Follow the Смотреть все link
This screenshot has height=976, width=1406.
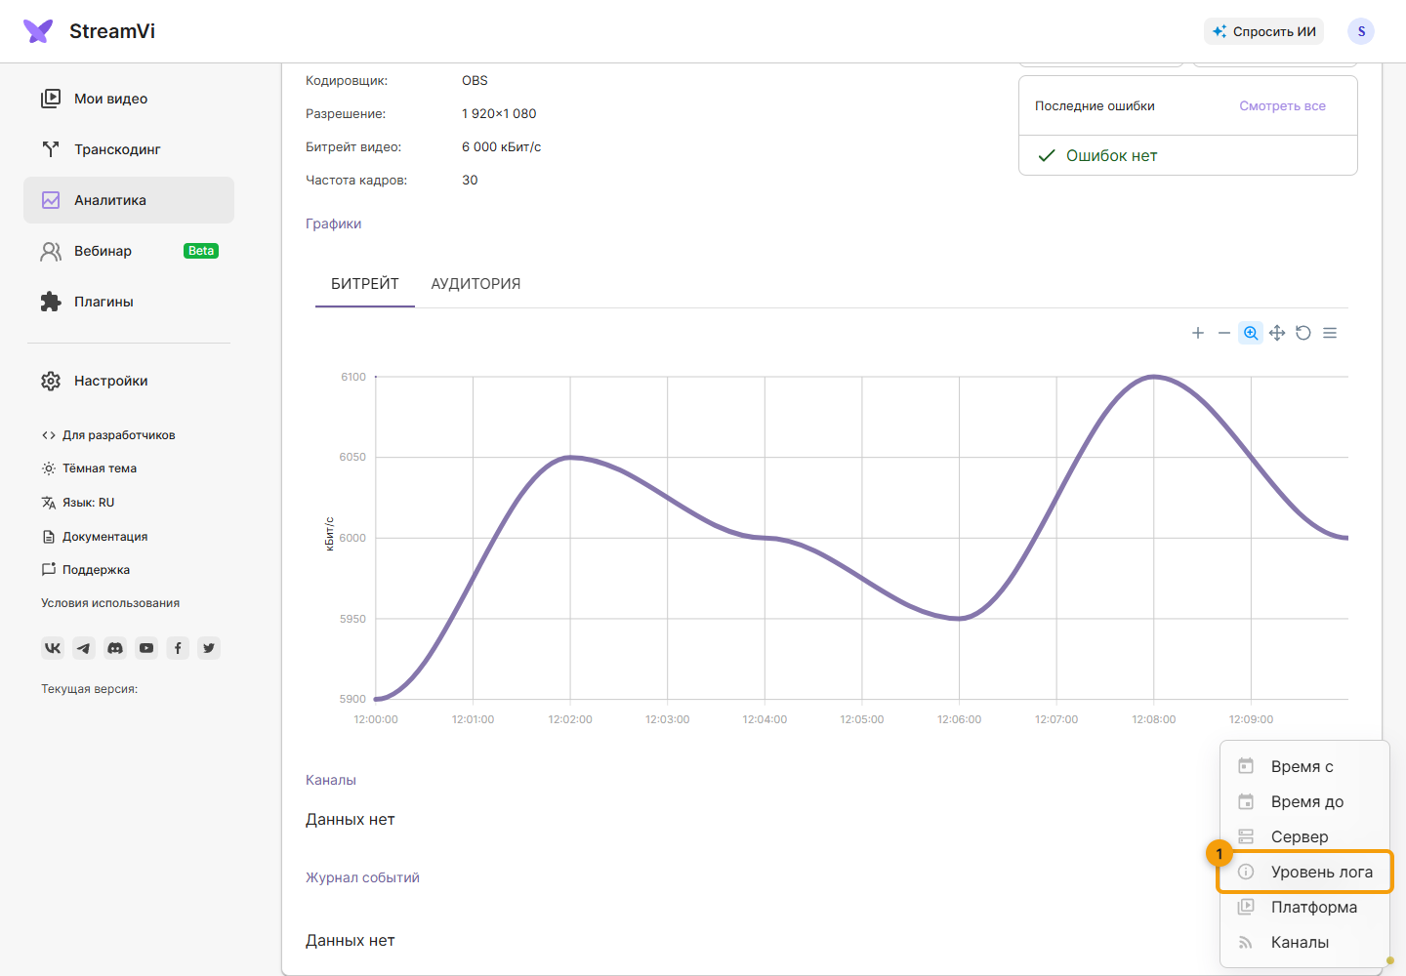tap(1283, 106)
